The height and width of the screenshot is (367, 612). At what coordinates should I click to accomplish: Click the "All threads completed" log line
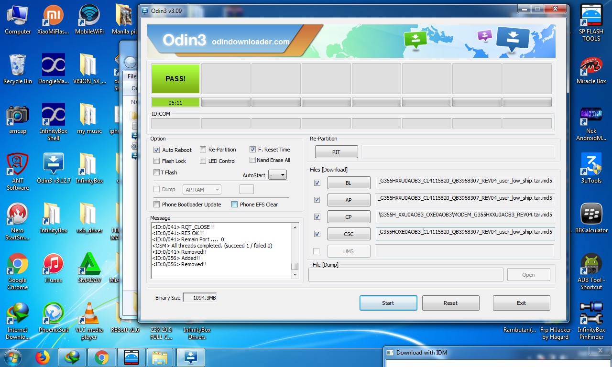(x=212, y=246)
